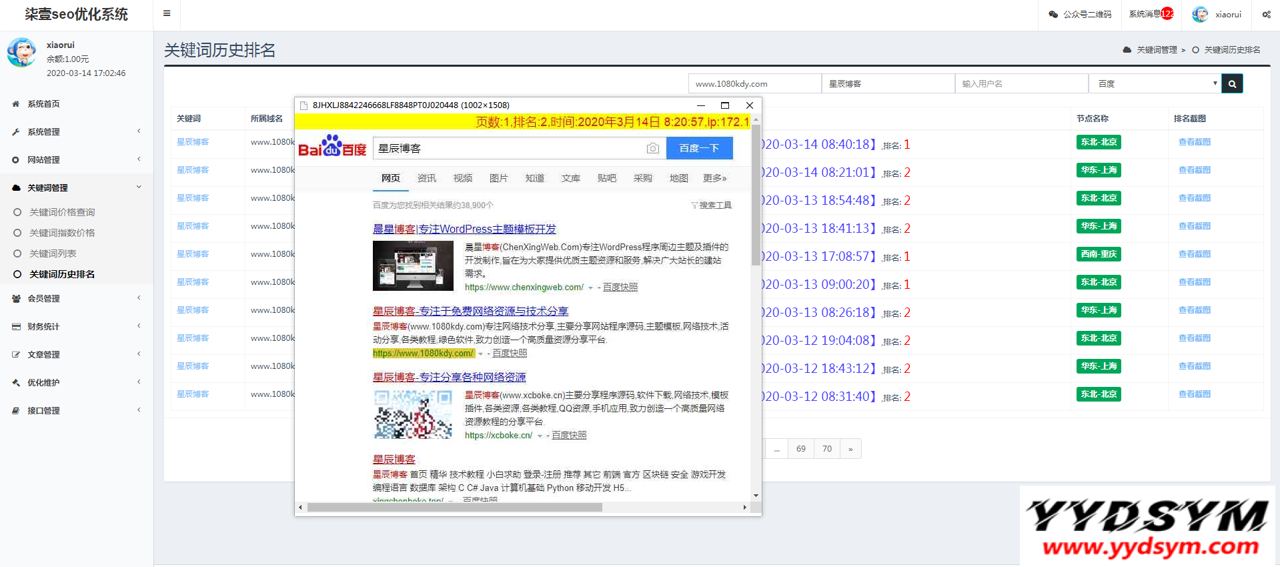Open the 公众号二维码 WeChat icon
The height and width of the screenshot is (567, 1280).
(1053, 14)
